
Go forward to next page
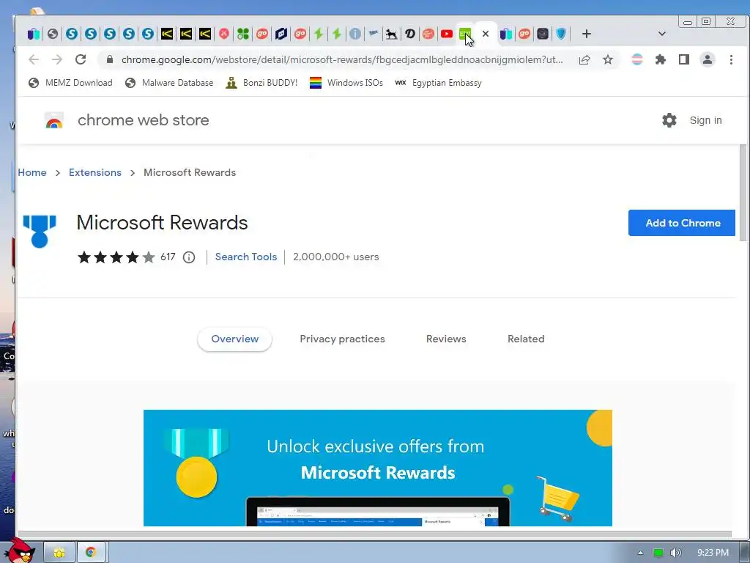point(57,59)
